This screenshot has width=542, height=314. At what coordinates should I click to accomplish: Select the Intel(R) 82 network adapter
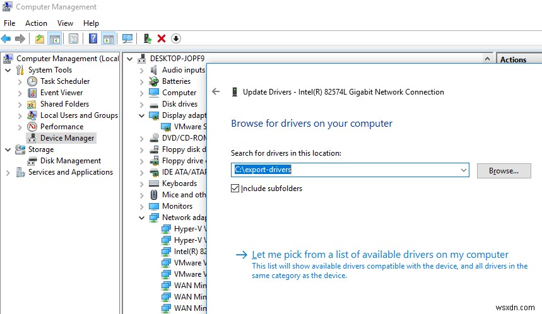click(x=190, y=252)
